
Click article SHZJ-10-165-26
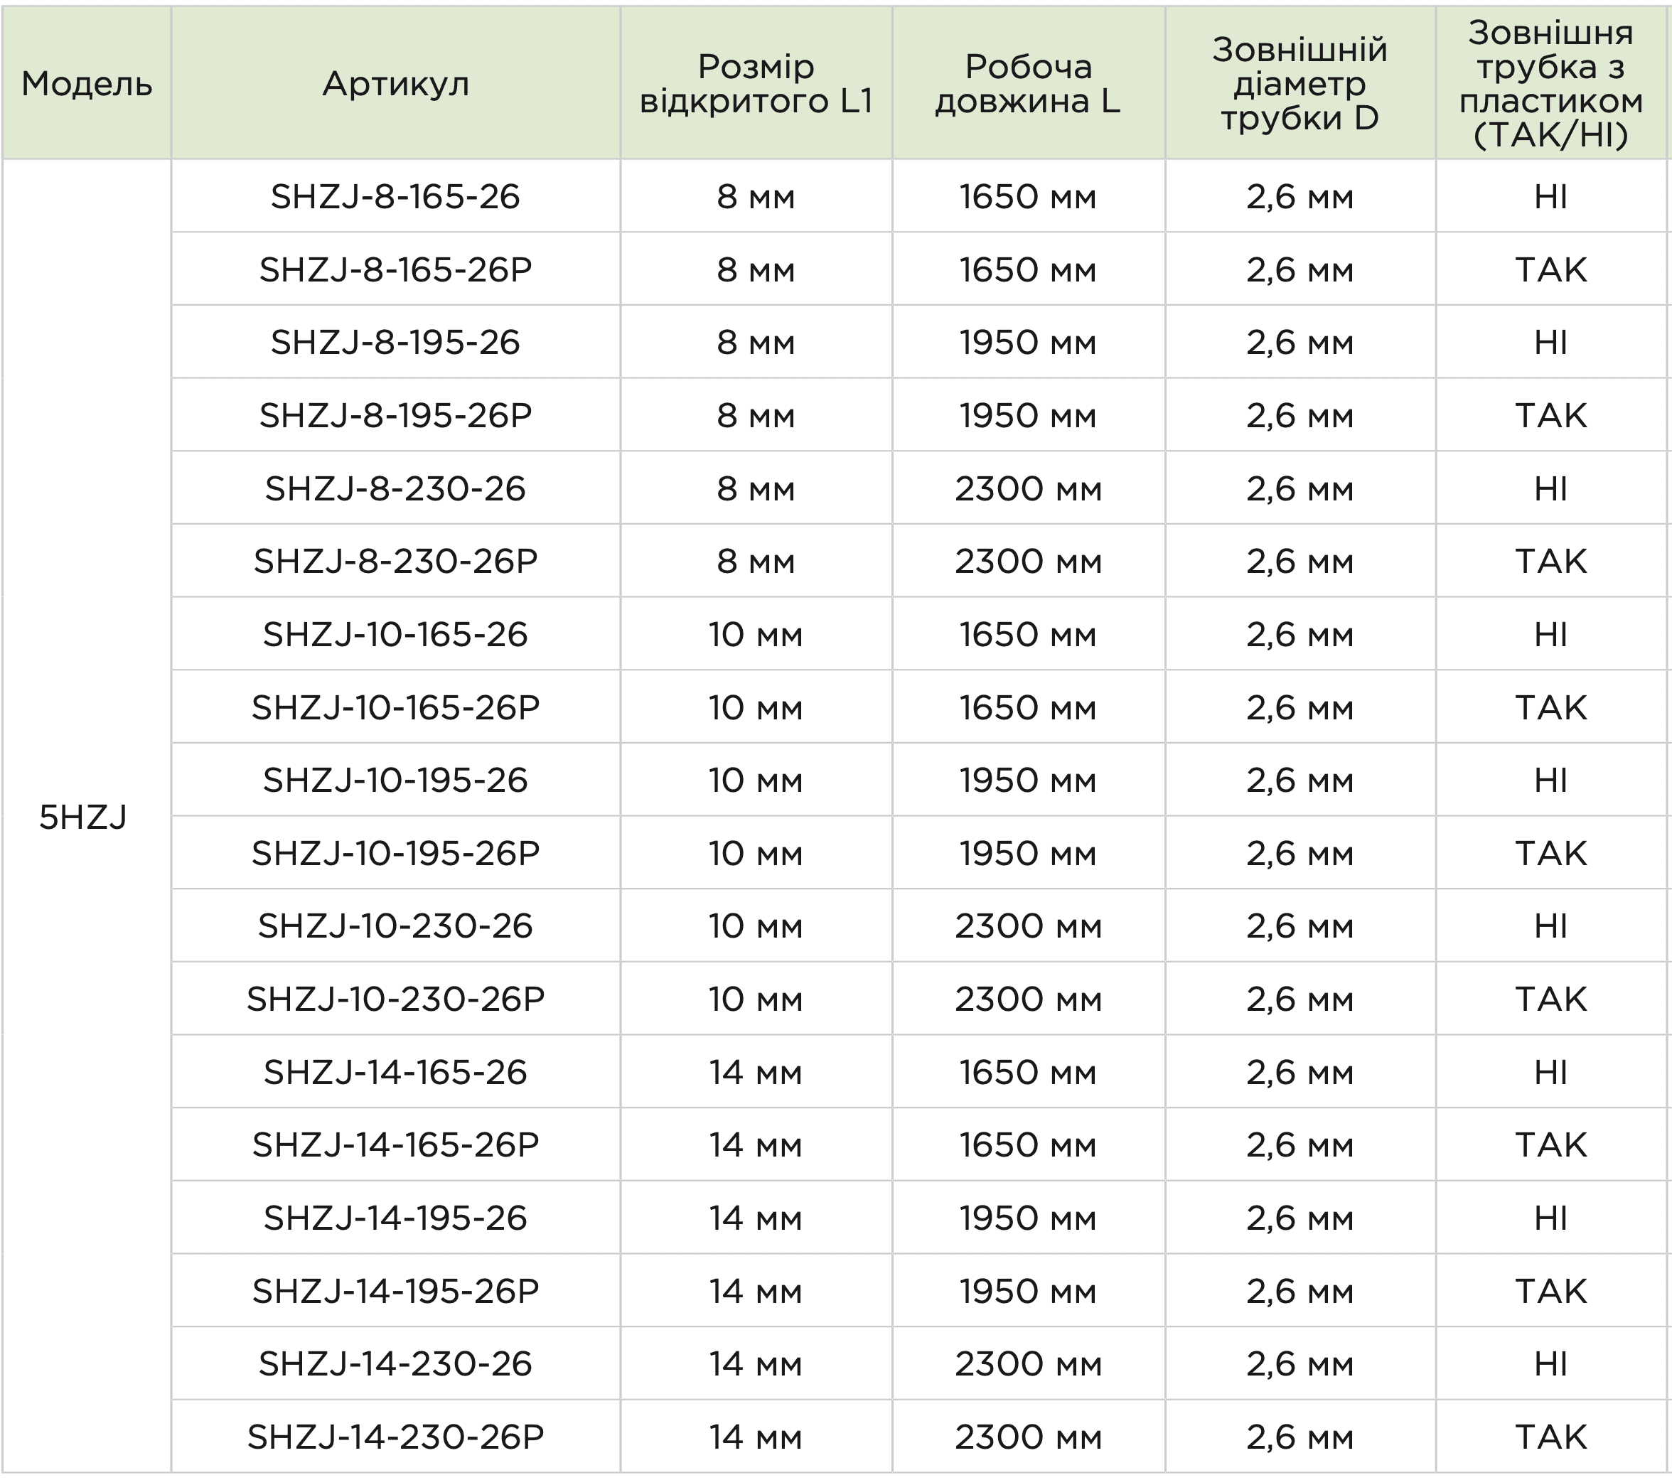[x=395, y=634]
